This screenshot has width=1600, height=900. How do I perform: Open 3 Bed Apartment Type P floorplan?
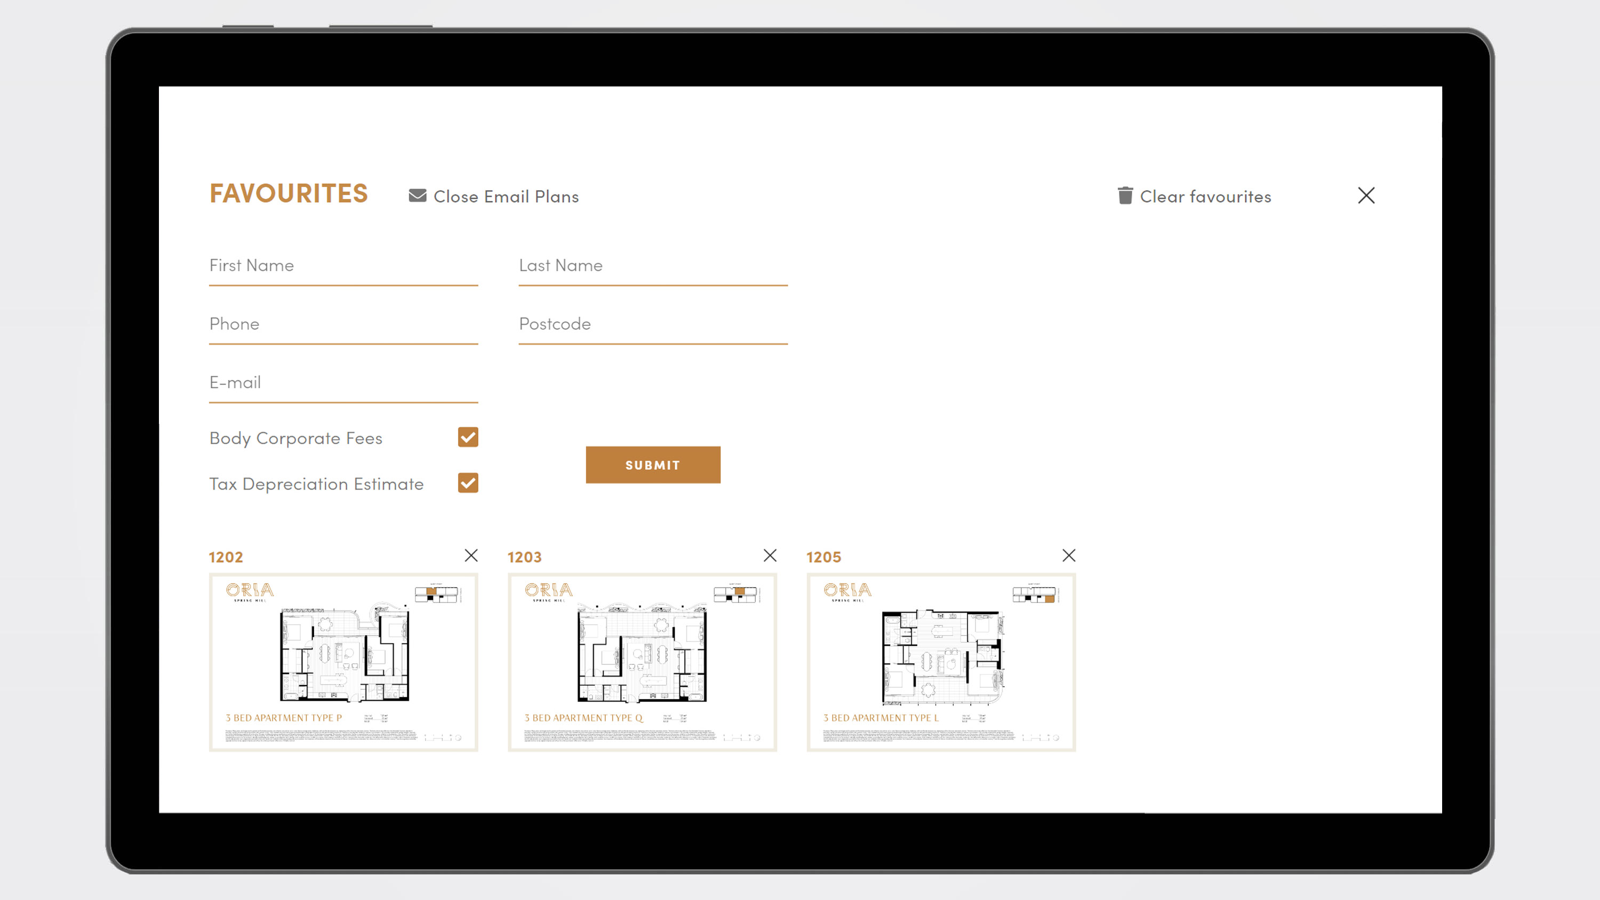(343, 662)
